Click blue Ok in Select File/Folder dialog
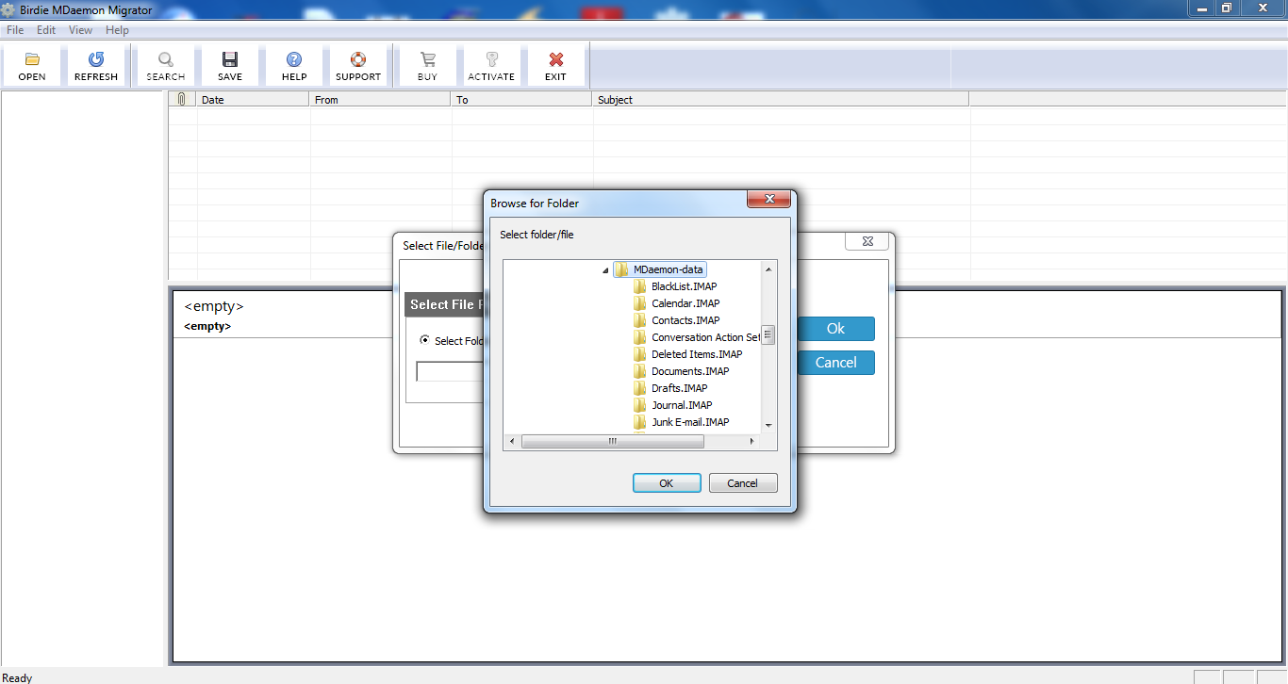The height and width of the screenshot is (684, 1288). pos(836,329)
